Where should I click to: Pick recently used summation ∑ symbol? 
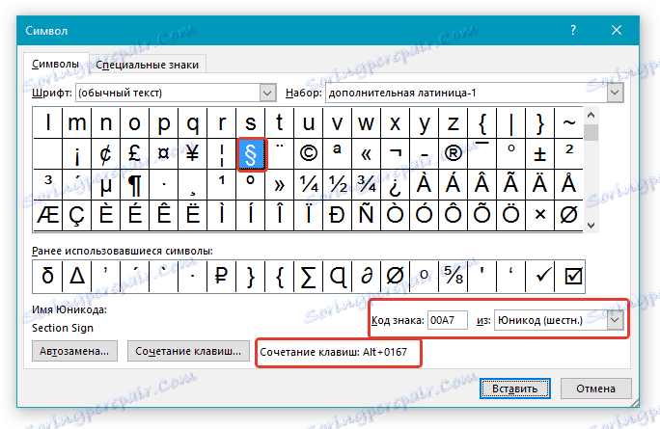[x=309, y=277]
